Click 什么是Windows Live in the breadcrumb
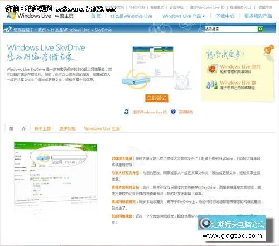The height and width of the screenshot is (246, 279). pyautogui.click(x=70, y=30)
